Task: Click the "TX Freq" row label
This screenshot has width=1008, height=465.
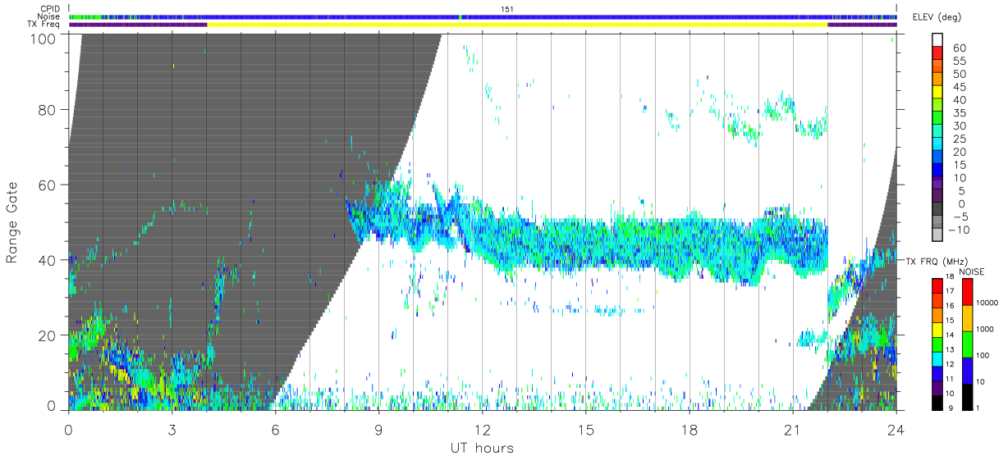Action: [44, 25]
